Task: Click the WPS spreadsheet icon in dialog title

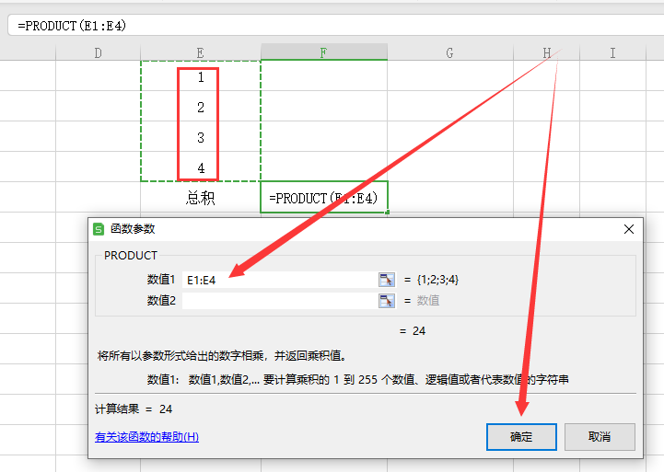Action: pos(99,229)
